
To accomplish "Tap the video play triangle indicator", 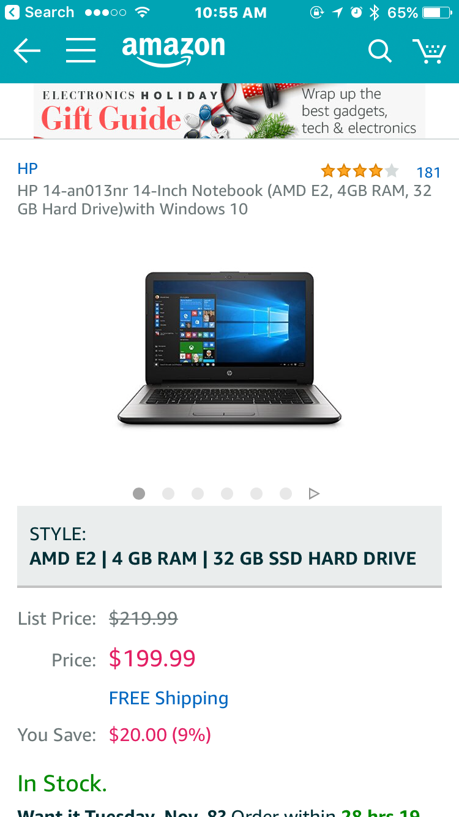I will coord(314,494).
